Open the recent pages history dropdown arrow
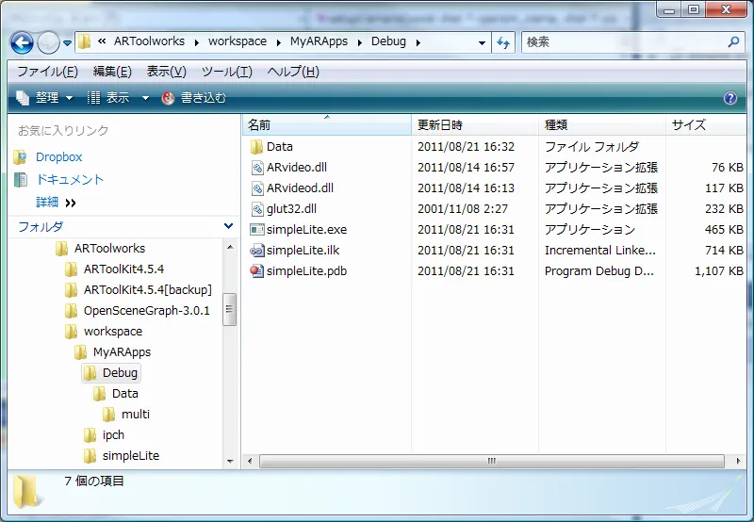Image resolution: width=754 pixels, height=522 pixels. tap(67, 43)
